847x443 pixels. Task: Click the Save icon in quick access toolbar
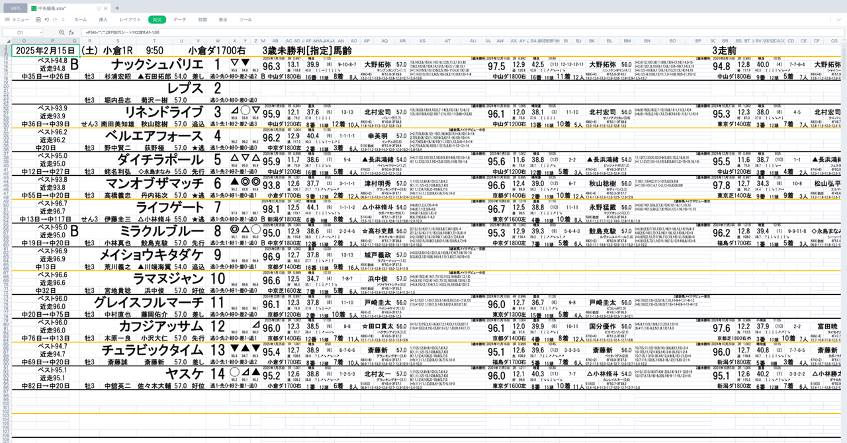coord(38,20)
